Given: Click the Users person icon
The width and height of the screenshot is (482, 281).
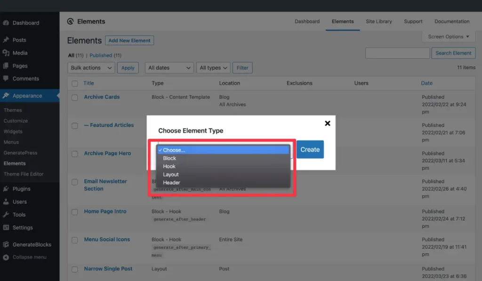Looking at the screenshot, I should [6, 202].
